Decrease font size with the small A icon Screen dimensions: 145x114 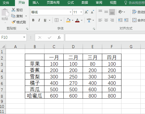[92, 12]
